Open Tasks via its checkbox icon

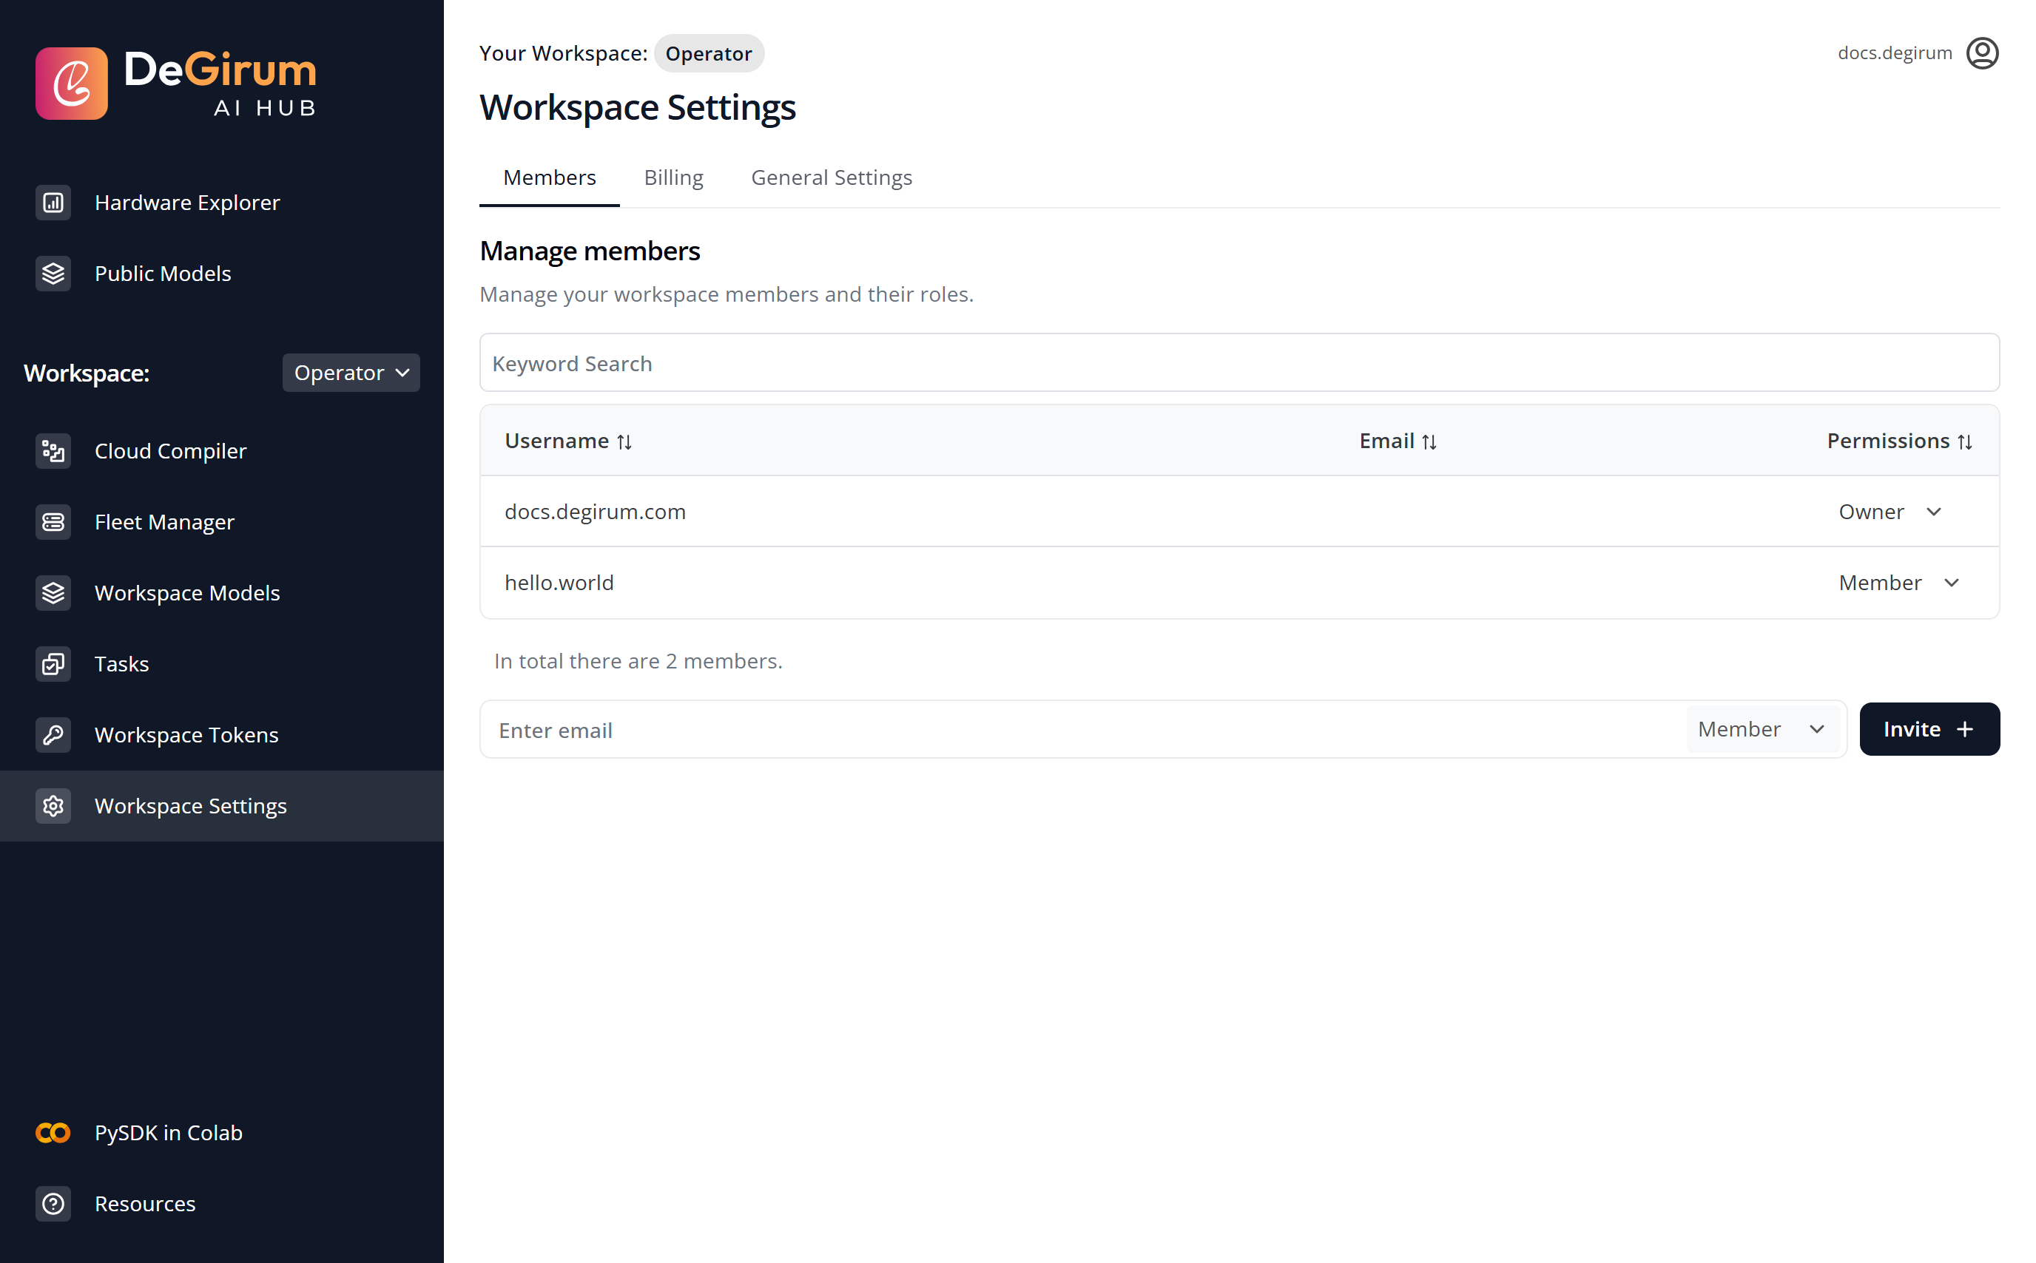pyautogui.click(x=53, y=664)
